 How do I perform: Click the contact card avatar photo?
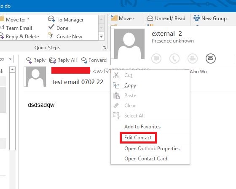click(129, 44)
